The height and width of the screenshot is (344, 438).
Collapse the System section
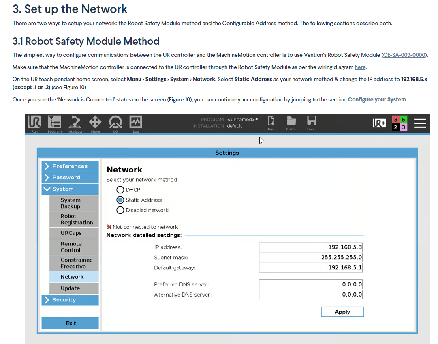[x=70, y=189]
